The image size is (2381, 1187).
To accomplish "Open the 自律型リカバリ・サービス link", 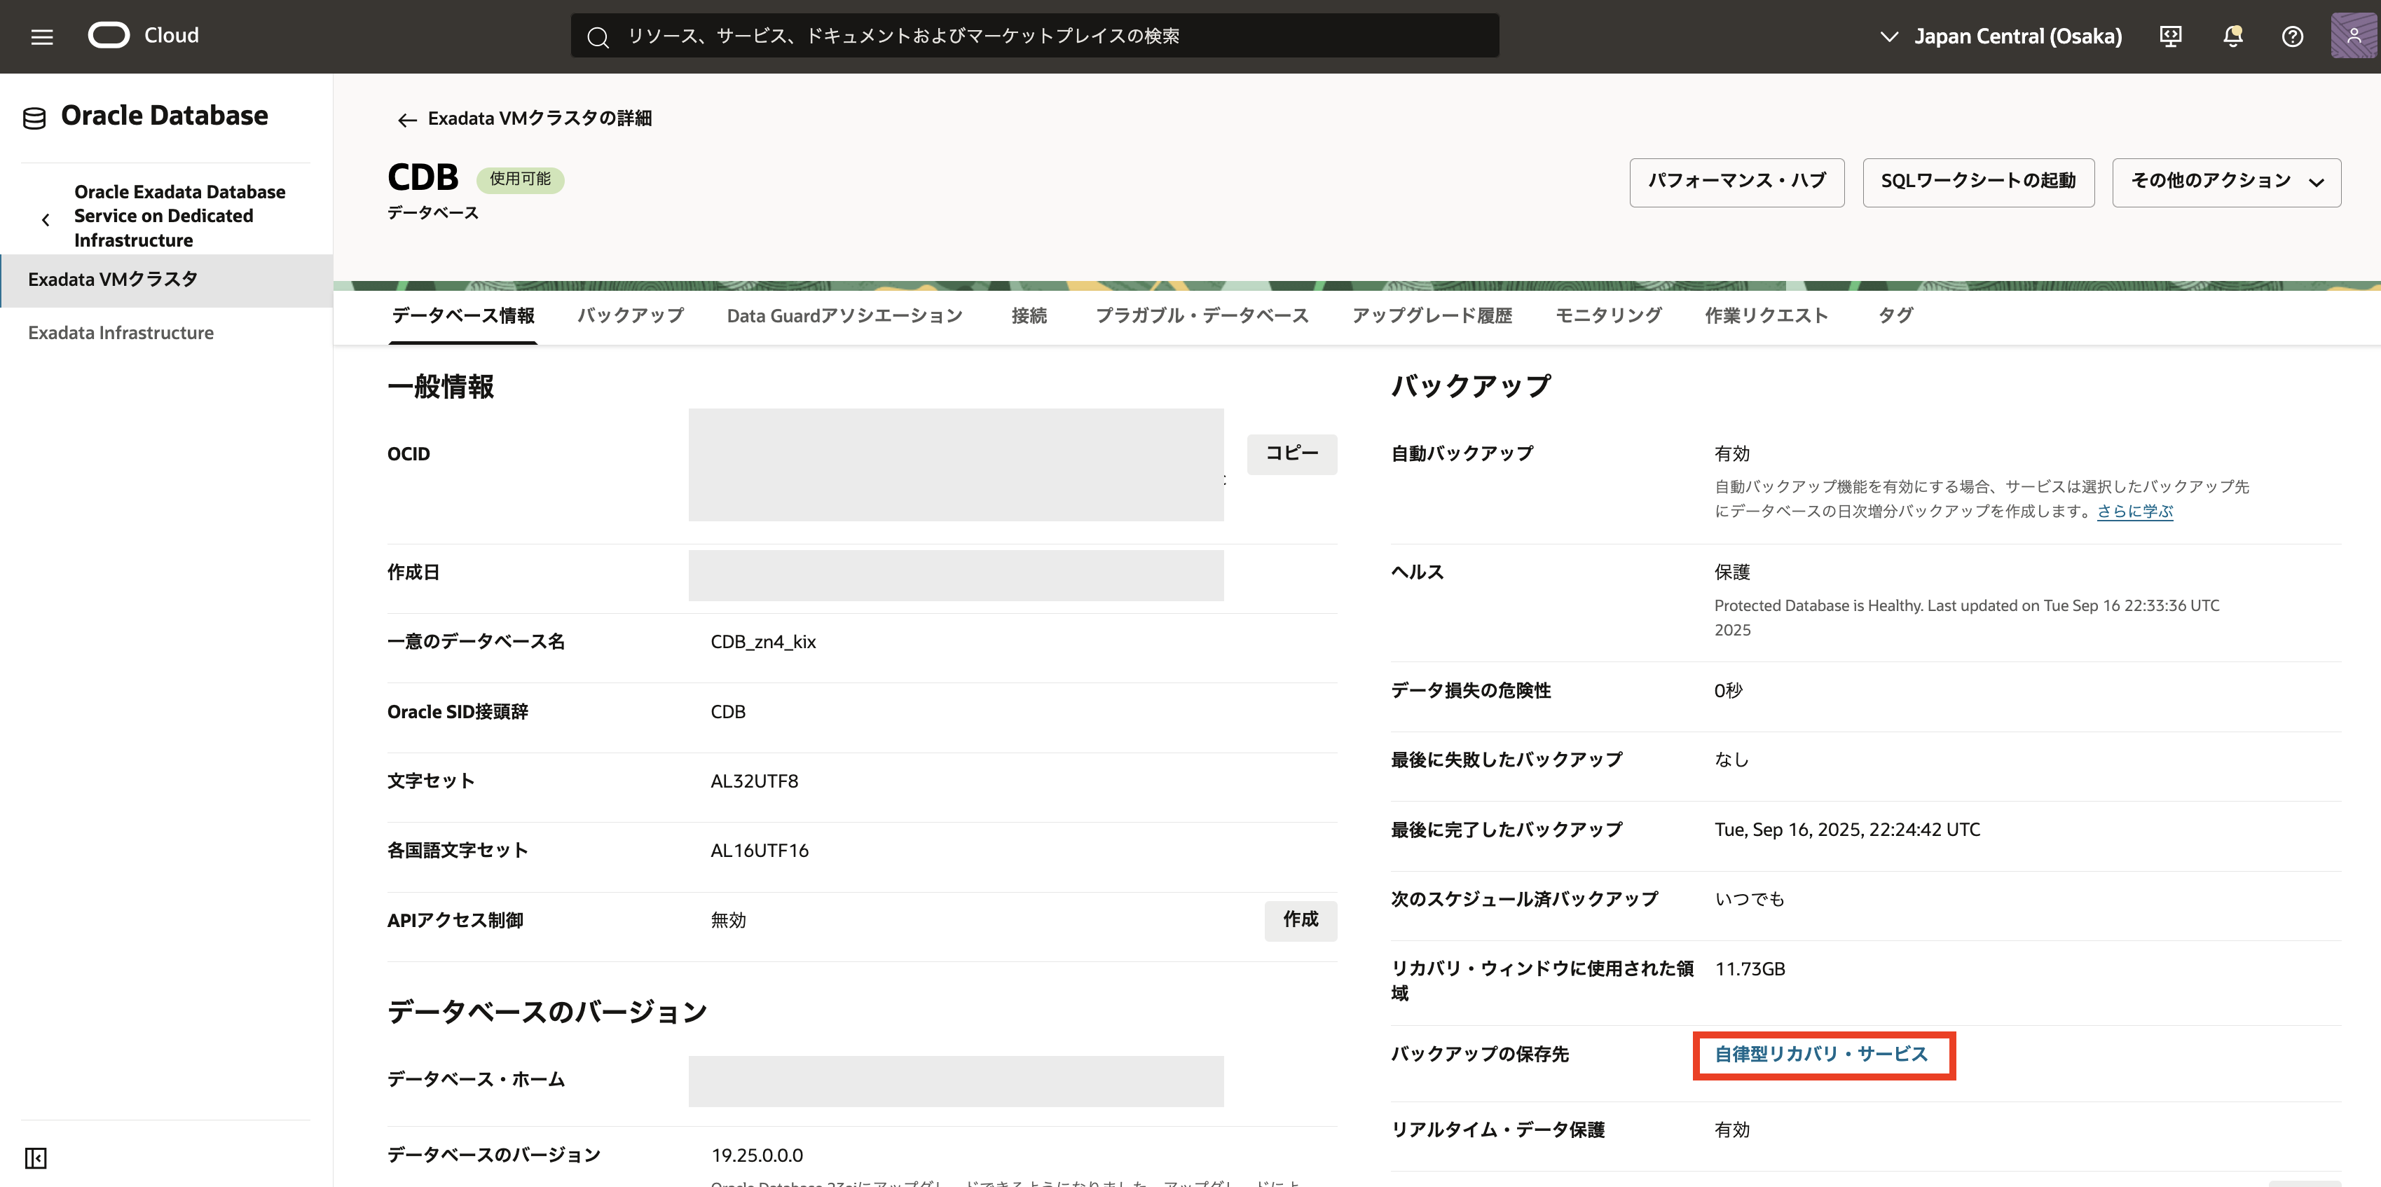I will 1820,1054.
